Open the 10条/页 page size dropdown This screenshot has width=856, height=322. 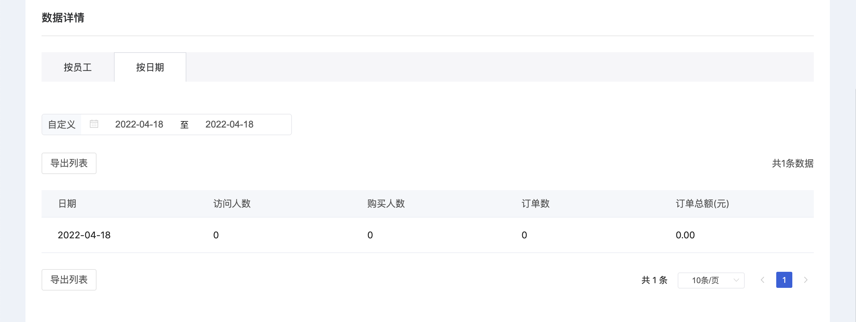tap(711, 280)
